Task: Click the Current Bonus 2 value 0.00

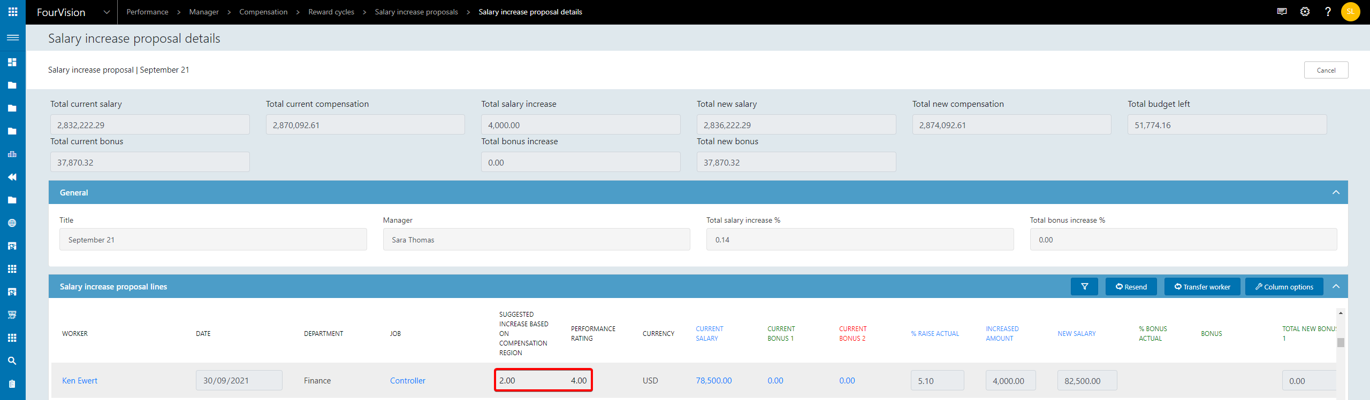Action: point(847,381)
